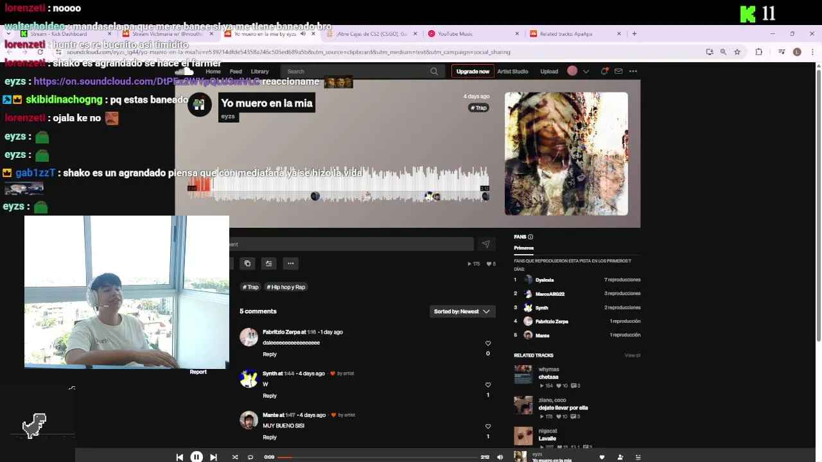Screen dimensions: 822x462
Task: Click the Lavalle track thumbnail
Action: coord(523,436)
